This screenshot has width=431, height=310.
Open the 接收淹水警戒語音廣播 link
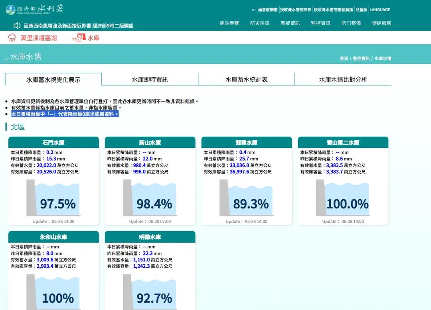(x=333, y=10)
